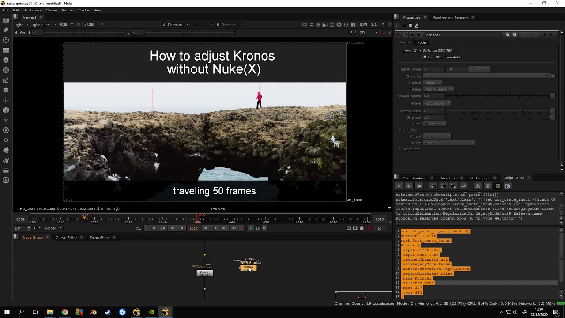Open the Merge nodes layers icon
565x318 pixels.
pyautogui.click(x=6, y=90)
